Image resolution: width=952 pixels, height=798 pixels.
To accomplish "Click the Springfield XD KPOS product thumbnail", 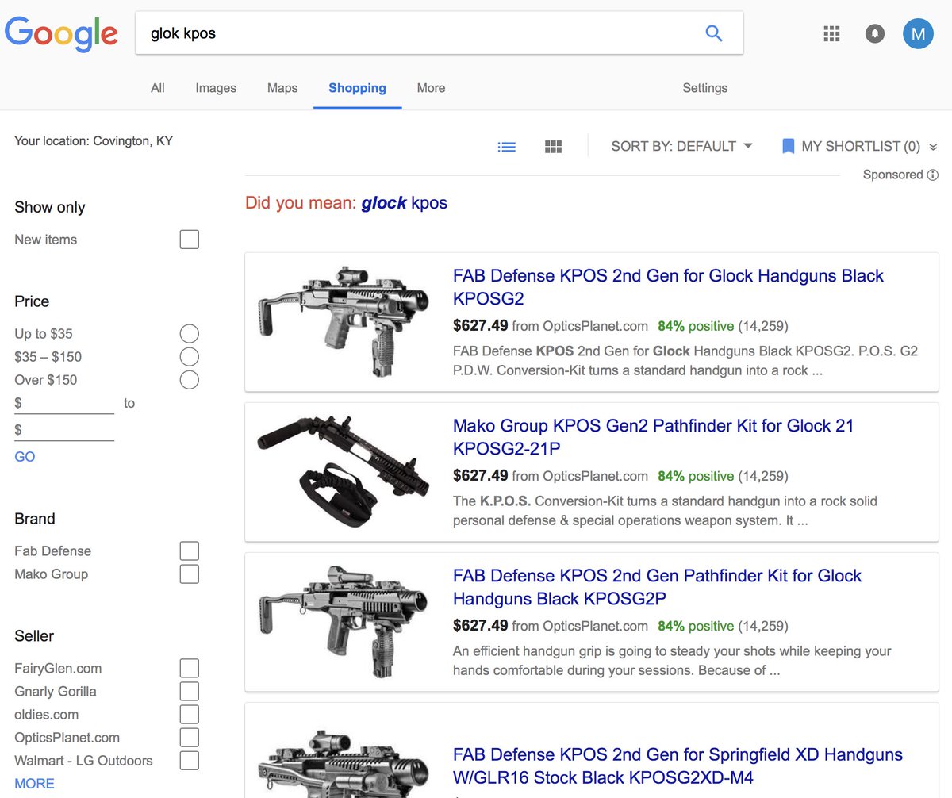I will 343,763.
